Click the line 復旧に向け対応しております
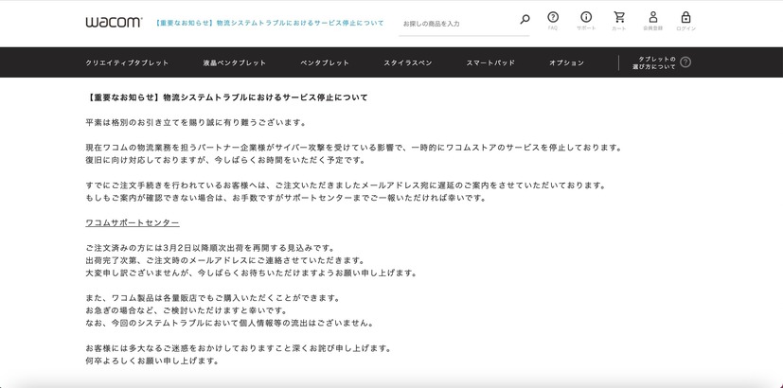 pyautogui.click(x=225, y=160)
